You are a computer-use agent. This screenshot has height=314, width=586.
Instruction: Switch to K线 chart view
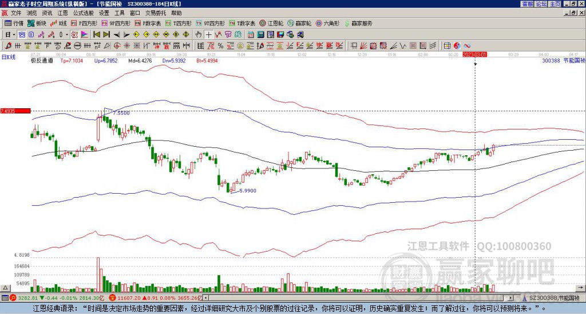pos(58,23)
